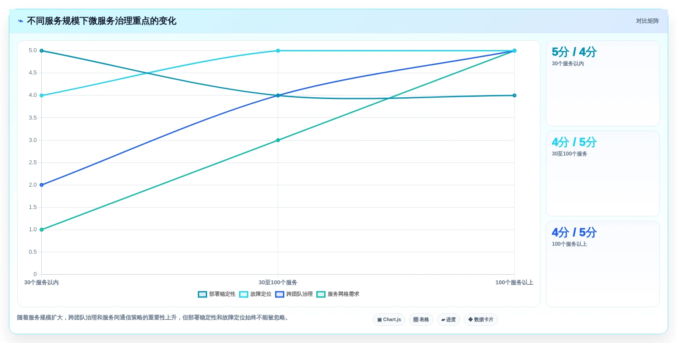The height and width of the screenshot is (343, 677).
Task: Click 故障定位 middle data point at 5.0
Action: (278, 51)
